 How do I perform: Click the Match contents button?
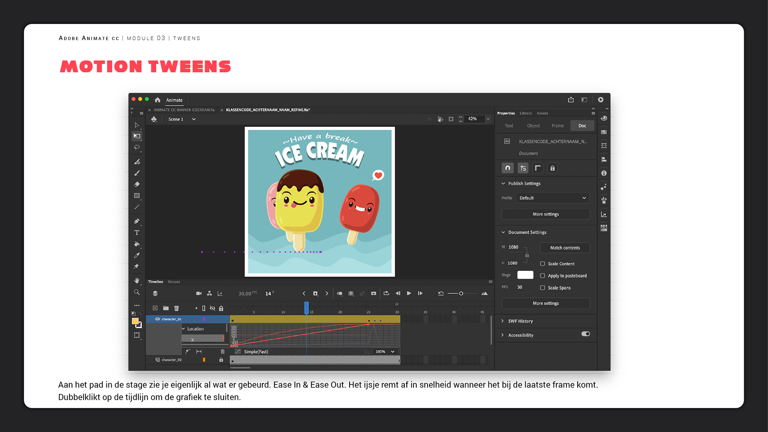coord(565,248)
